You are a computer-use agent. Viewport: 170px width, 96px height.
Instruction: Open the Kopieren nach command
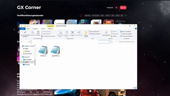tap(67, 34)
